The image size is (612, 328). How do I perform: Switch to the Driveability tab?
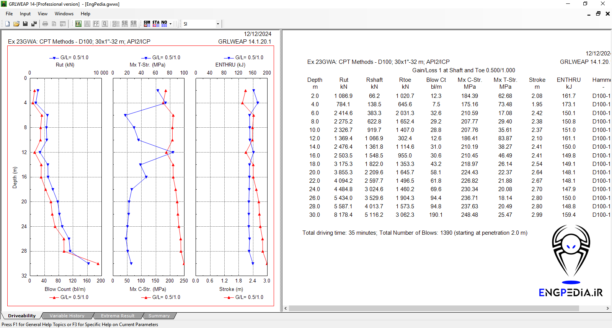tap(22, 316)
